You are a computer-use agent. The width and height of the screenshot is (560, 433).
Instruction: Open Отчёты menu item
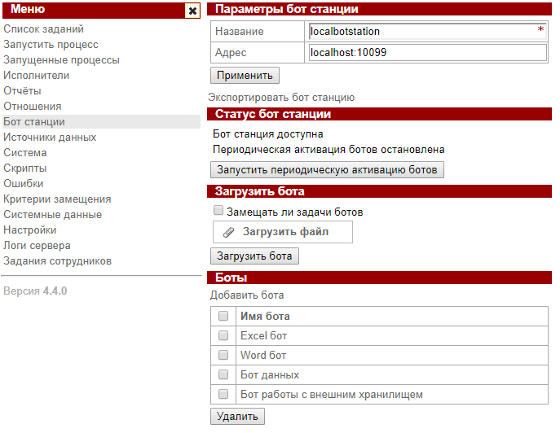22,91
